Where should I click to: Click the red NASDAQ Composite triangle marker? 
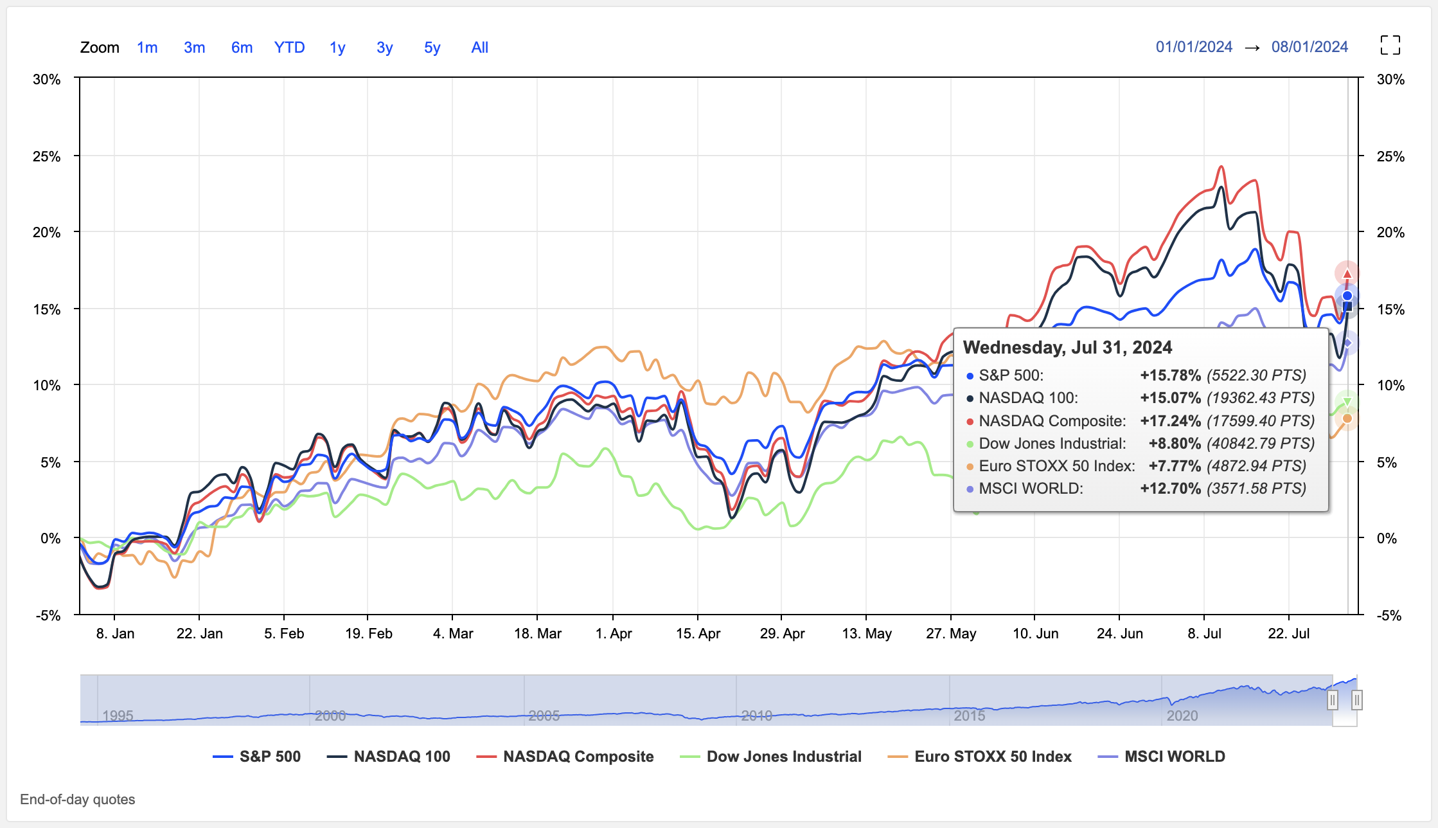[x=1347, y=274]
